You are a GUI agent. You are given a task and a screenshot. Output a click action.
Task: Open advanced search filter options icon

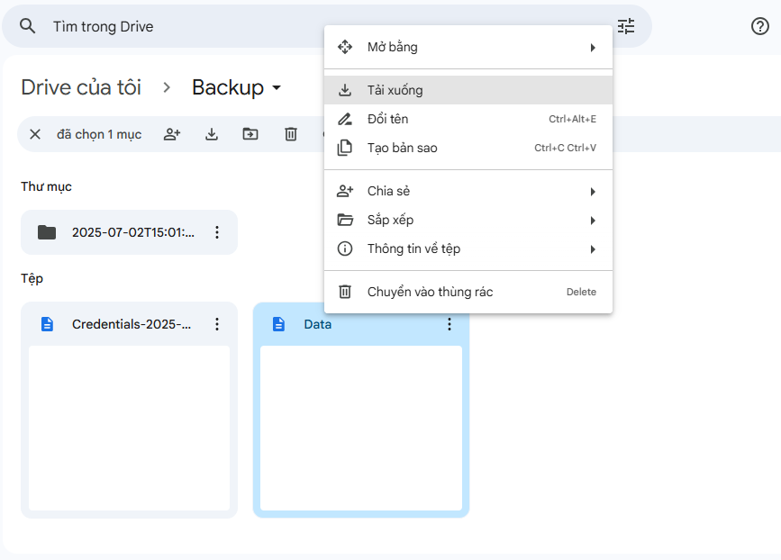(x=626, y=26)
